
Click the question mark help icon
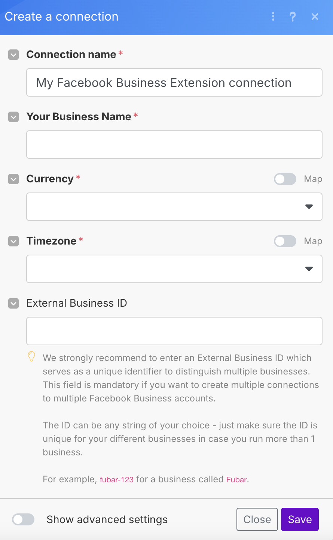(x=293, y=16)
